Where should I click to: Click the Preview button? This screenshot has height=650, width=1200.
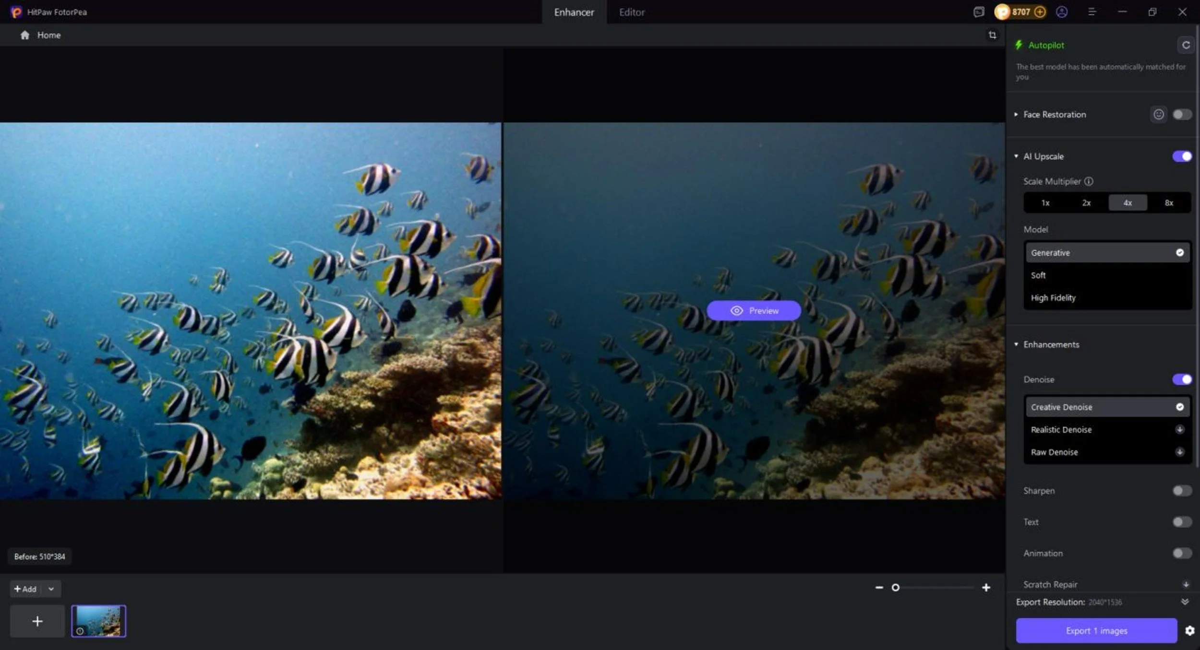click(754, 311)
